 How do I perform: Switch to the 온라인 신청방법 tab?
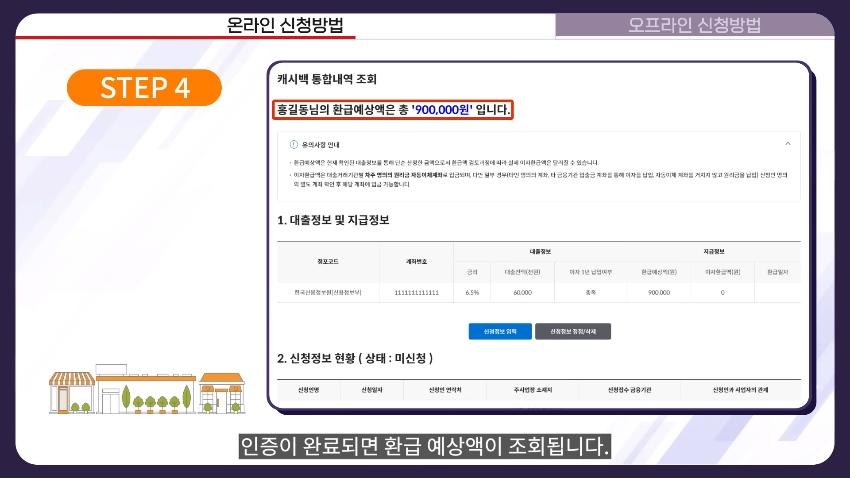click(285, 25)
